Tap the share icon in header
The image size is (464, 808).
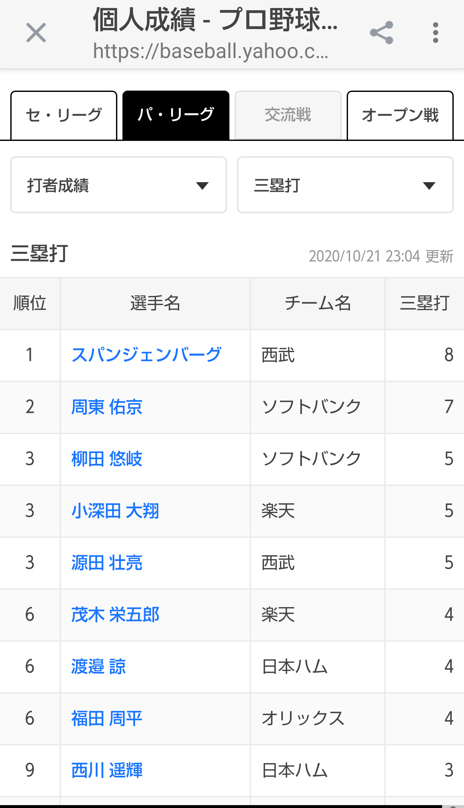(382, 33)
